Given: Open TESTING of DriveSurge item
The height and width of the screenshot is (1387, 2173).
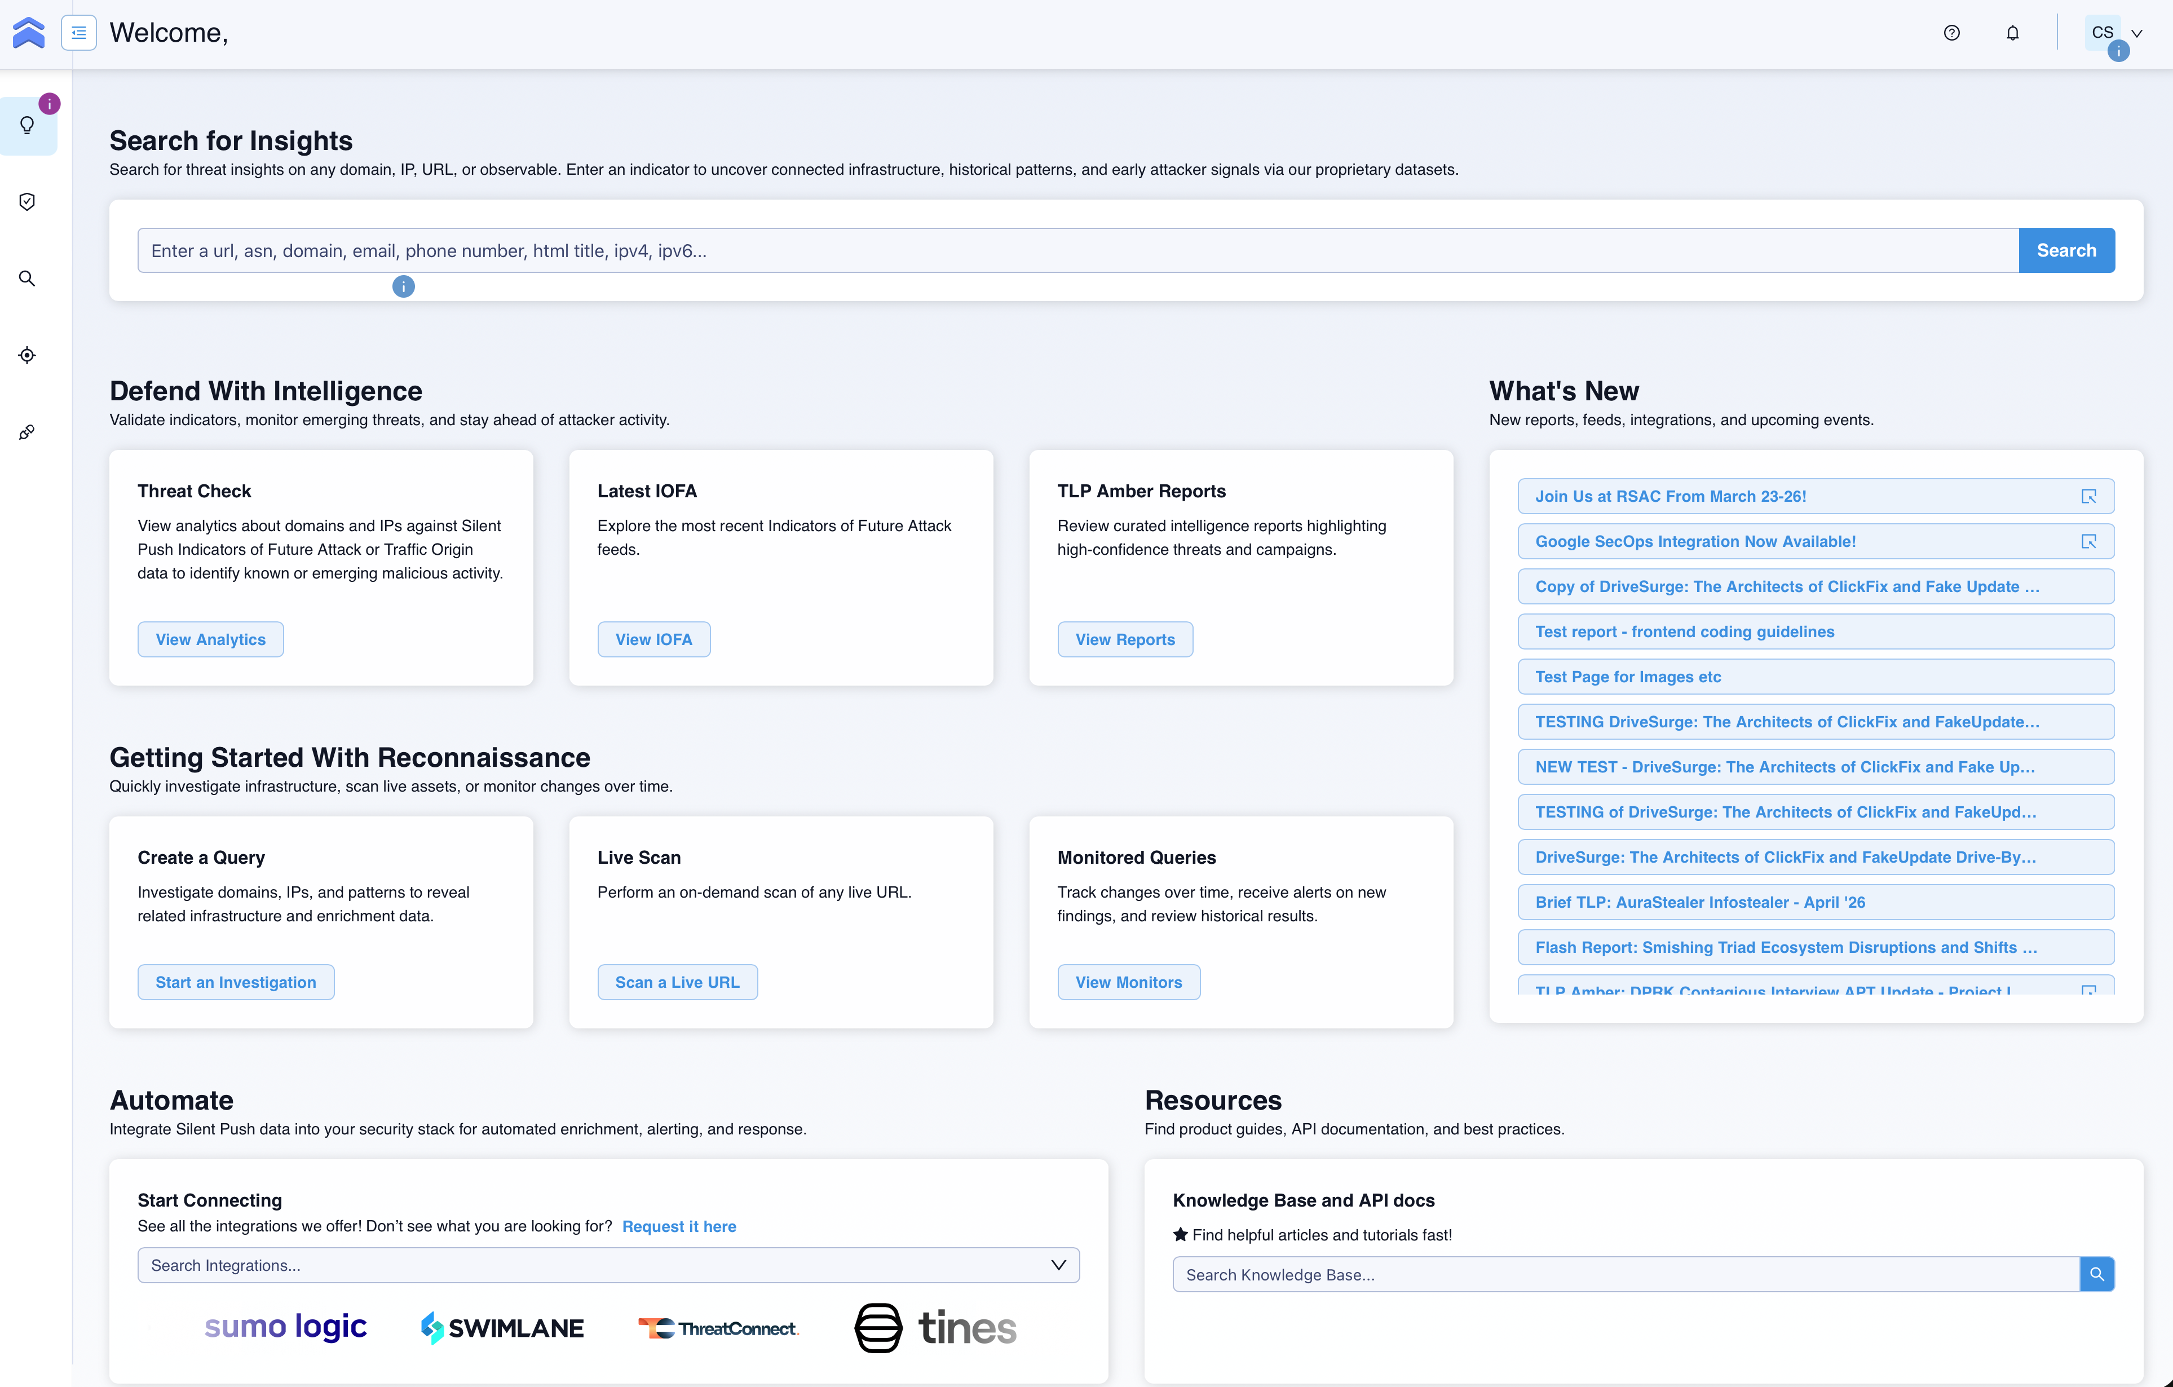Looking at the screenshot, I should 1816,812.
